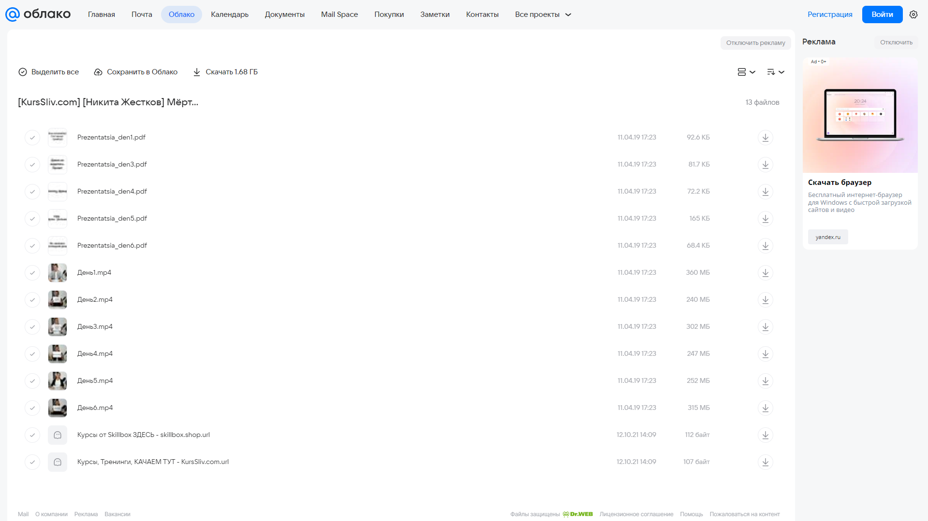
Task: Click download icon for День3.mp4
Action: click(765, 327)
